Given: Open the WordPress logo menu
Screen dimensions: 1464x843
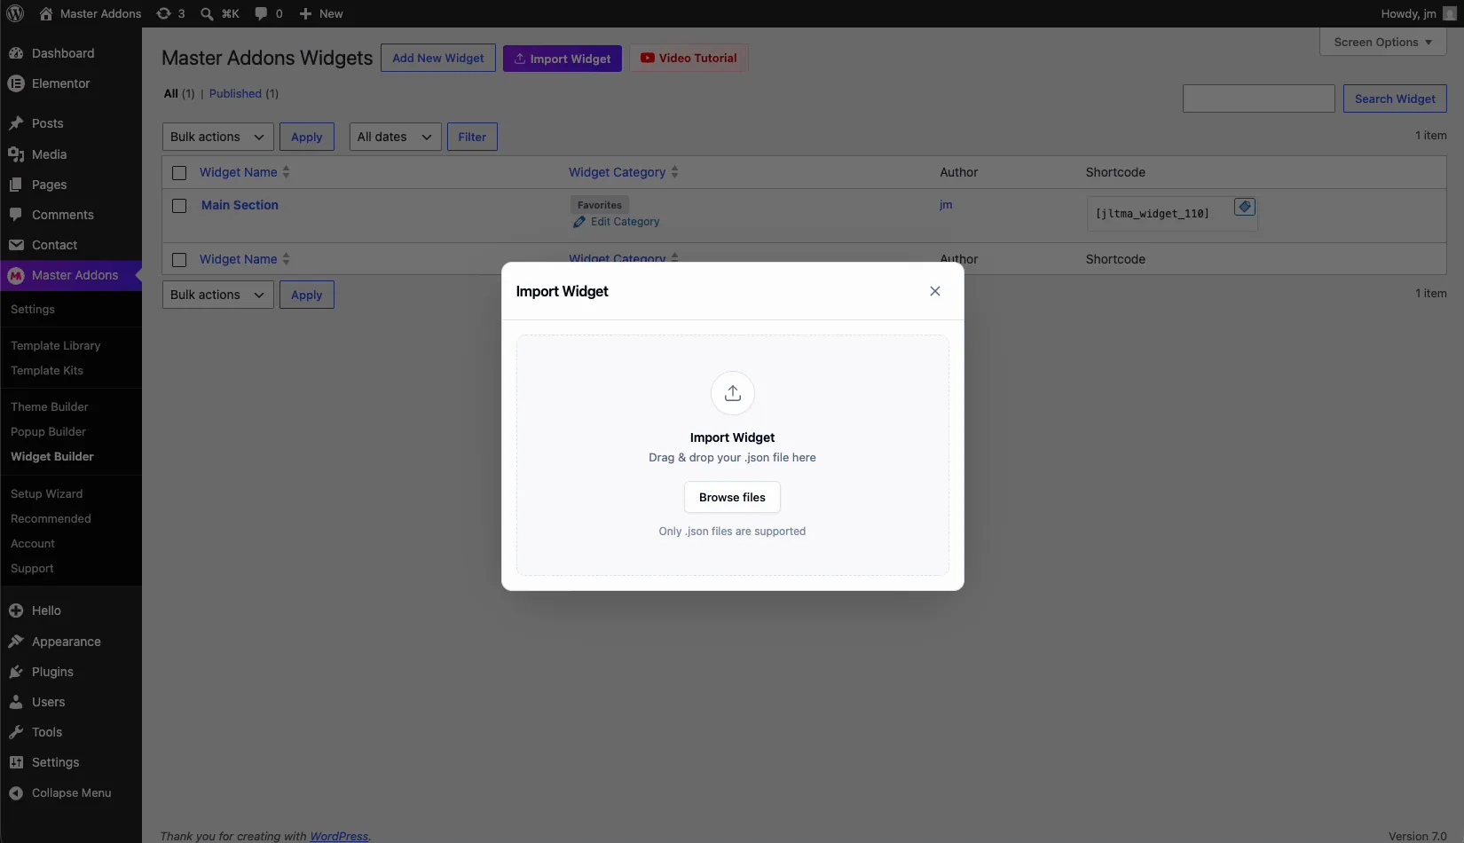Looking at the screenshot, I should coord(15,13).
